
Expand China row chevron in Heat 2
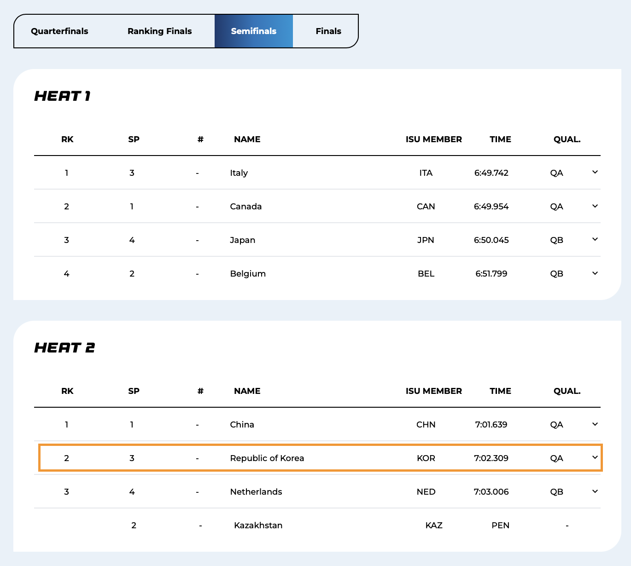[595, 424]
